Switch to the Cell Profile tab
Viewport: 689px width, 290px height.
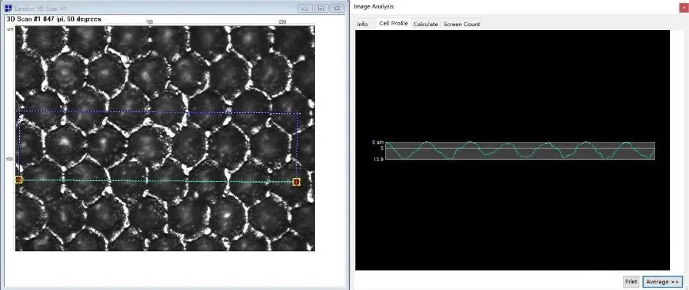(393, 24)
